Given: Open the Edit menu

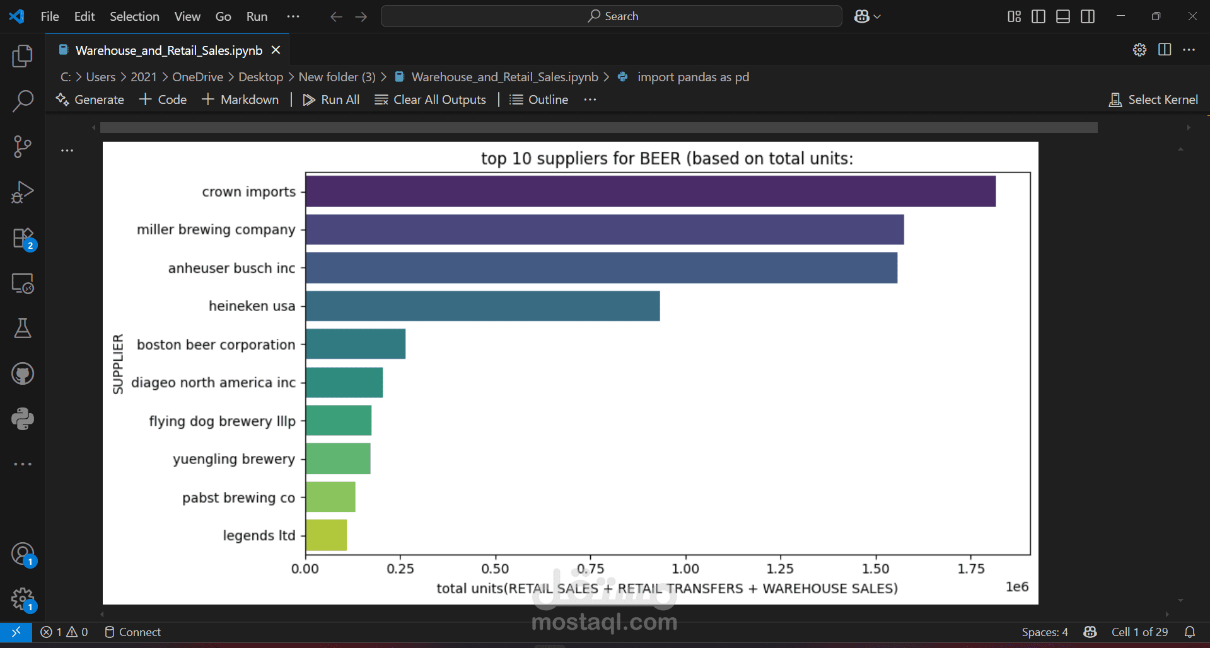Looking at the screenshot, I should (x=84, y=16).
